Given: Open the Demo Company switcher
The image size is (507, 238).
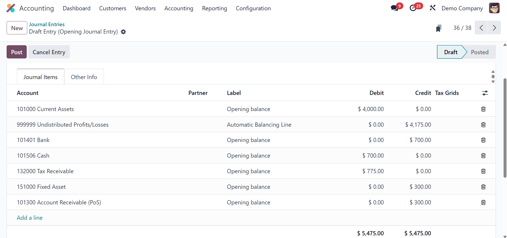Looking at the screenshot, I should pyautogui.click(x=462, y=8).
